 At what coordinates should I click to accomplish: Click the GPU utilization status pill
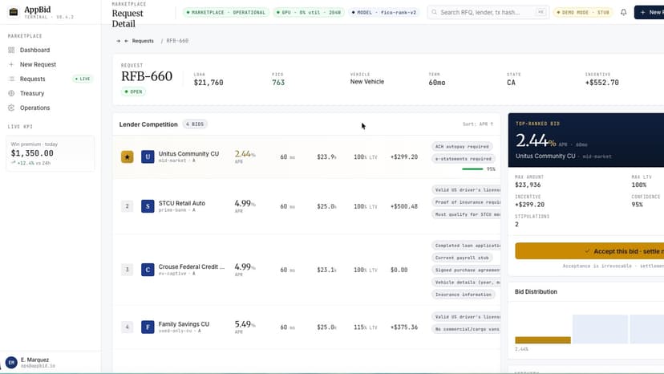tap(309, 12)
